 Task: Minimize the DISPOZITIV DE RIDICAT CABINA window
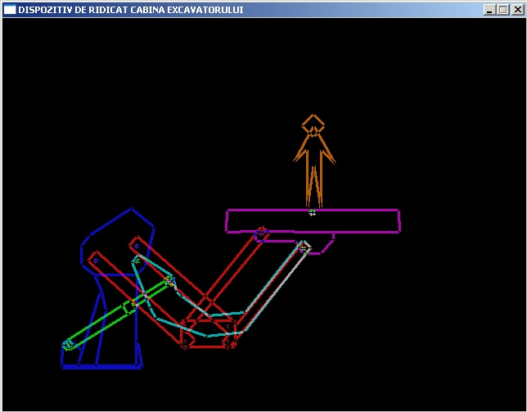pos(489,10)
